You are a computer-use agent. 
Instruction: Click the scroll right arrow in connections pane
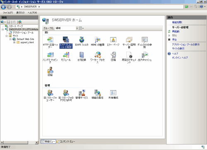tap(36, 142)
